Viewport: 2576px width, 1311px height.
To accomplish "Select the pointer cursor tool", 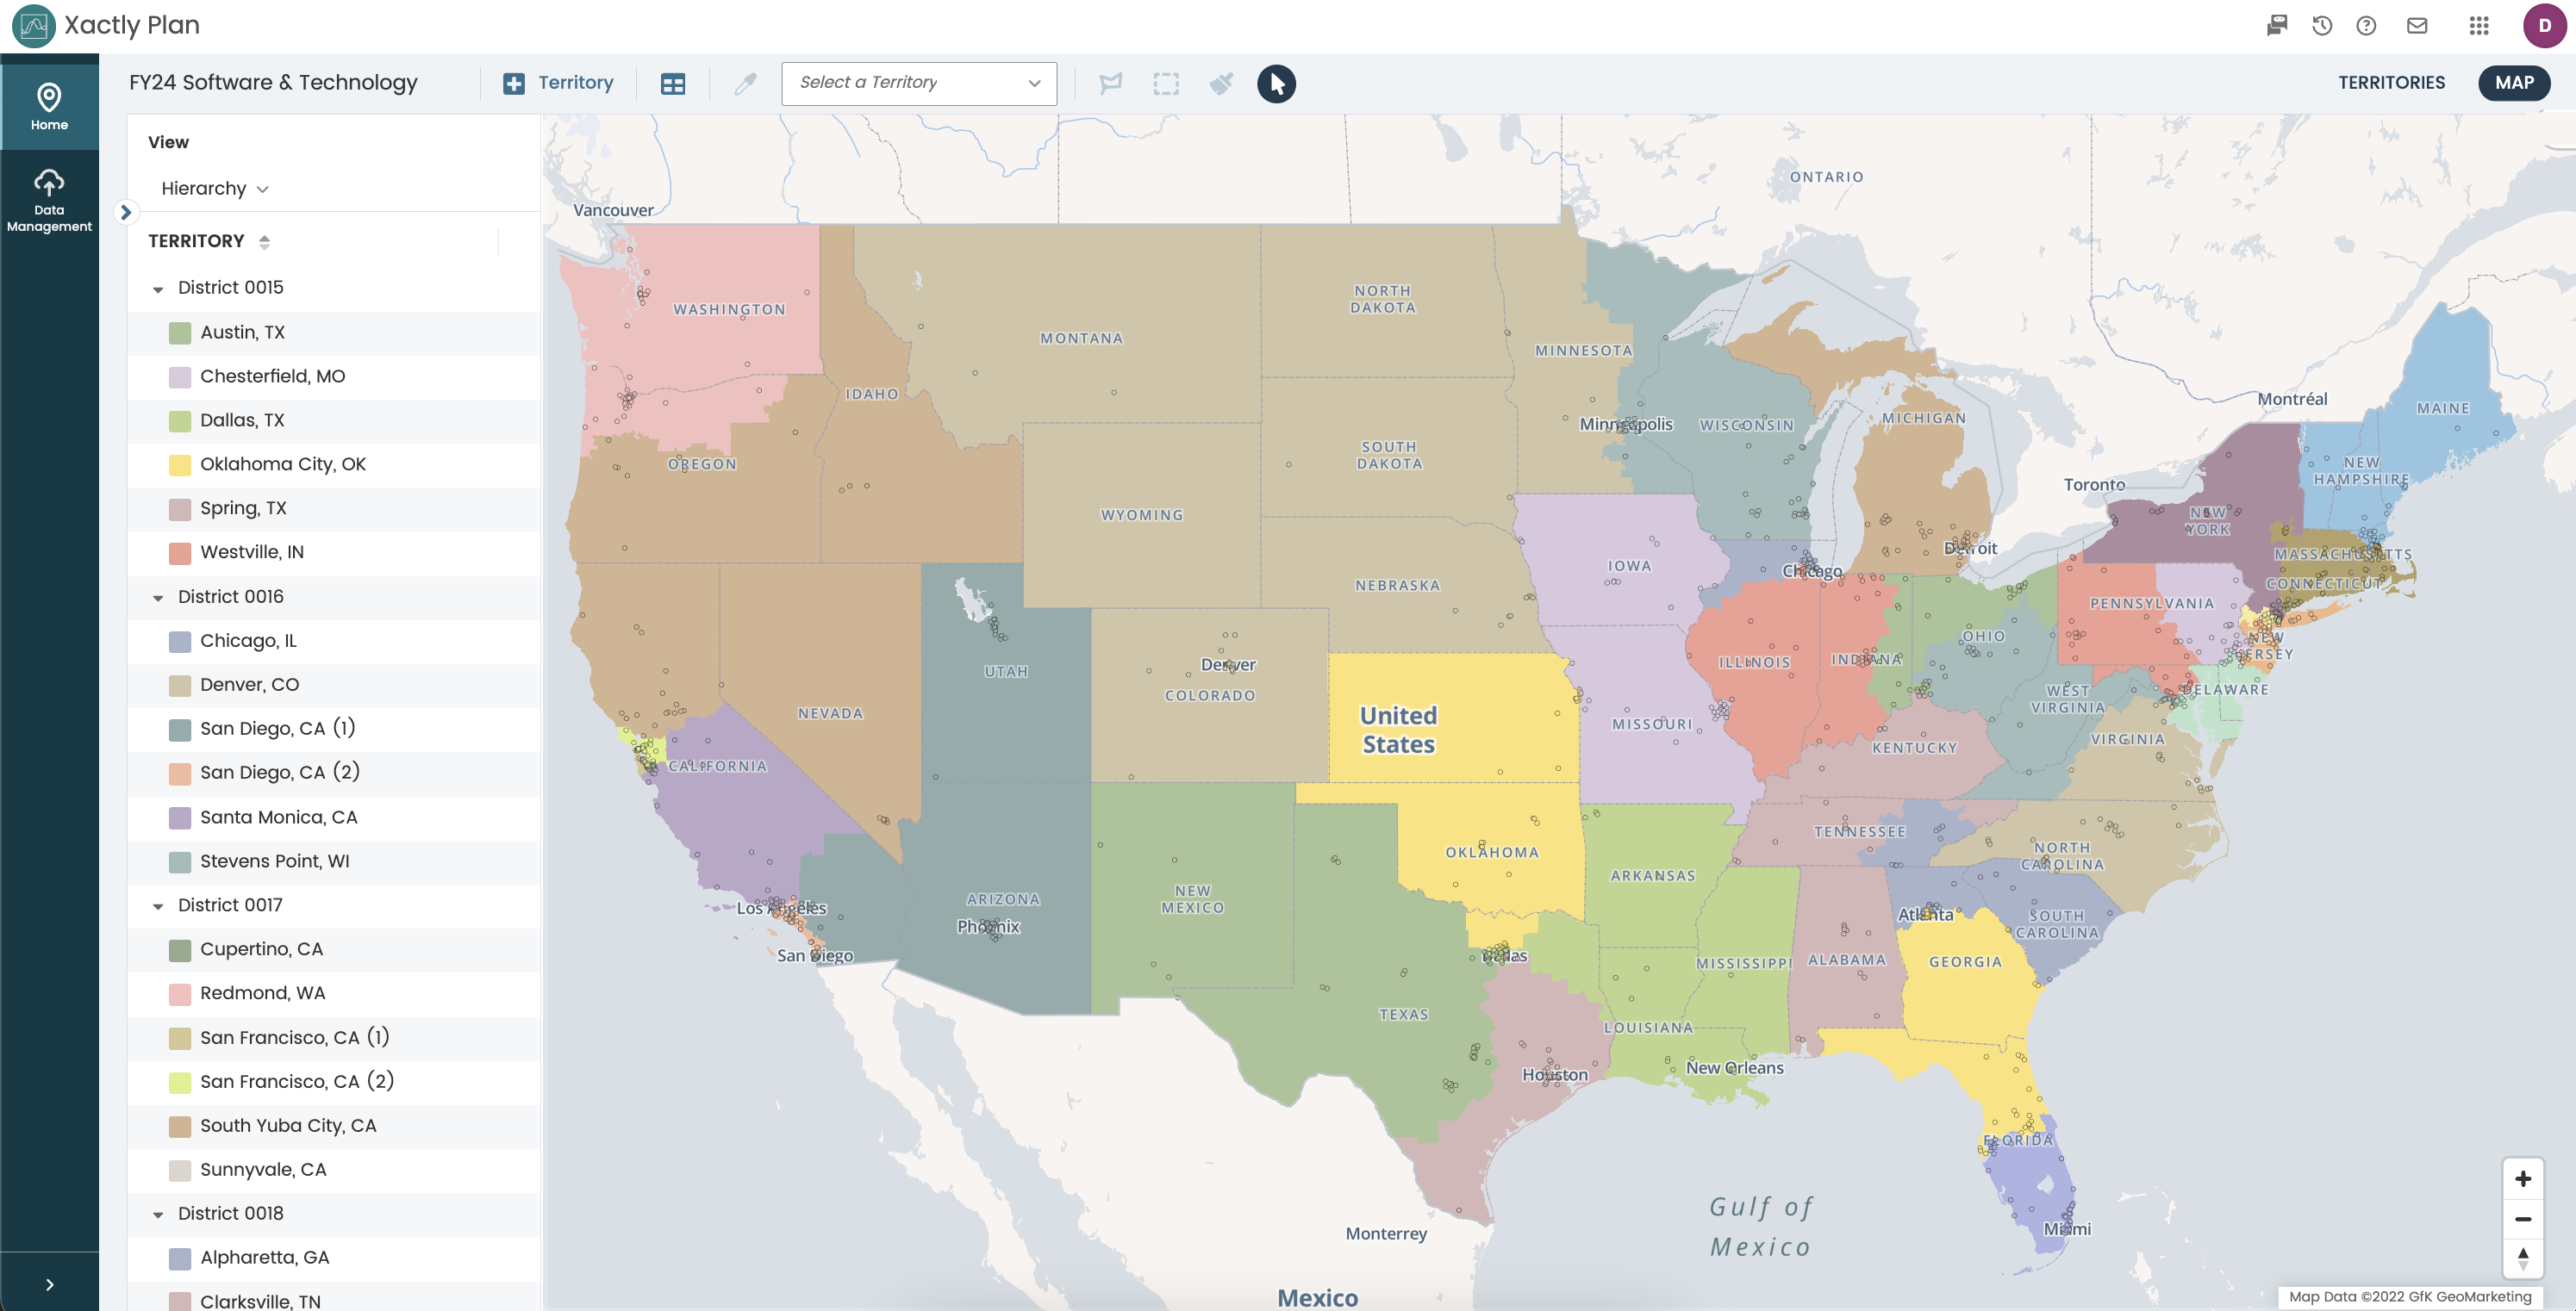I will pyautogui.click(x=1276, y=83).
